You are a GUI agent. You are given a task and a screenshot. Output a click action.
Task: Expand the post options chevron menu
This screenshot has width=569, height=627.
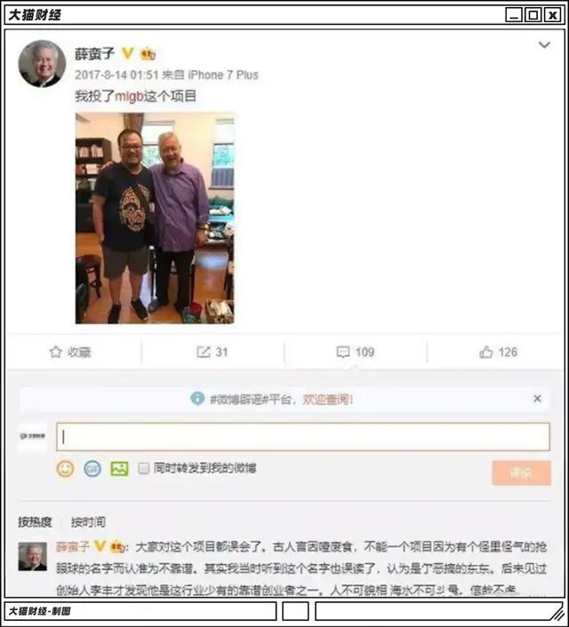click(544, 44)
